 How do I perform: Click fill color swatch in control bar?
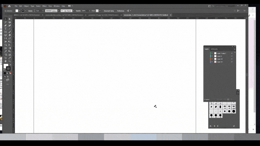17,11
